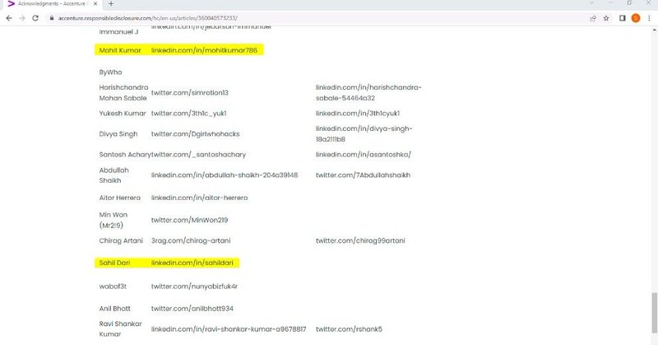Open twitter.com/7Abdullahshaikh link
Viewport: 658px width, 345px height.
[x=363, y=175]
